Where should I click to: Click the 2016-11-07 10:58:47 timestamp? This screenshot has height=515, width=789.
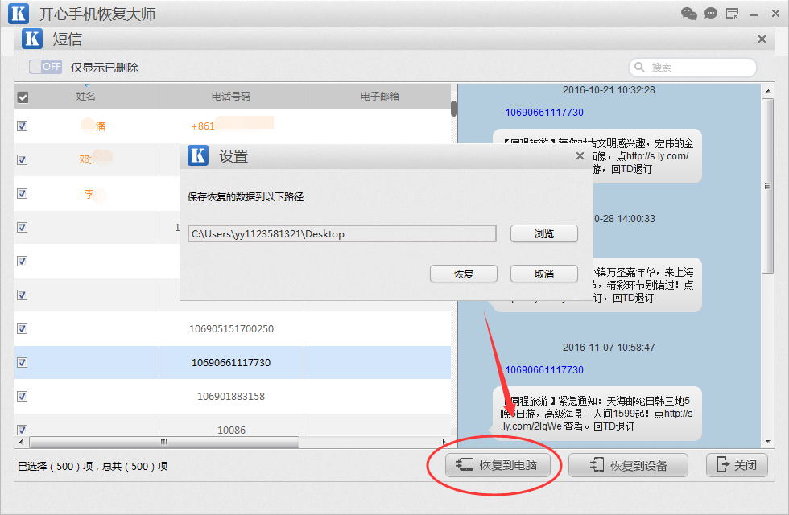(x=609, y=348)
